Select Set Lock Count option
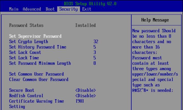The width and height of the screenshot is (183, 110). (x=25, y=52)
